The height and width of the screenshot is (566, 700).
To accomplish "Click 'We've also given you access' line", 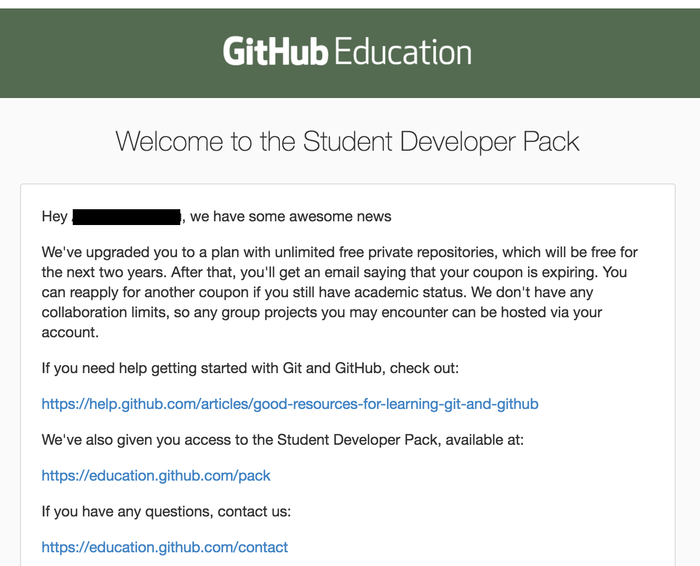I will click(283, 440).
